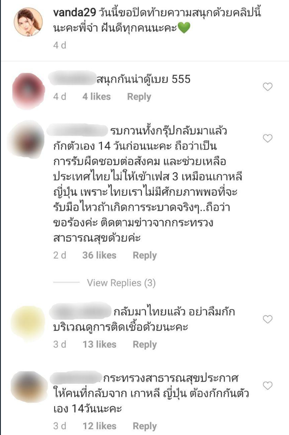Viewport: 289px width, 435px height.
Task: Like the 'สนุกกันน่าดูเบย 555' comment
Action: tap(267, 87)
